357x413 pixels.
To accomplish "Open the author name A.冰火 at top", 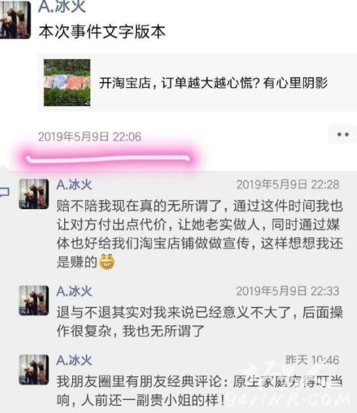I will pos(62,7).
